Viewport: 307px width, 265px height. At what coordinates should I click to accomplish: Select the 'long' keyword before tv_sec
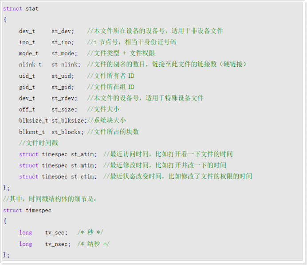point(25,233)
